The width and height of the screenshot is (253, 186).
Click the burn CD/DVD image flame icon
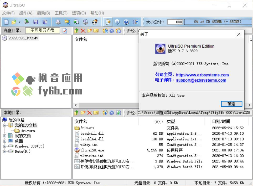click(95, 22)
